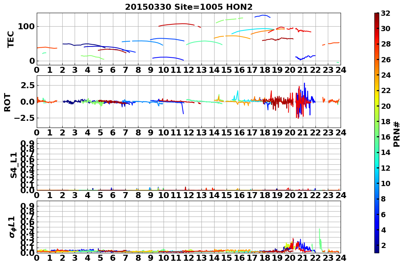The height and width of the screenshot is (266, 404).
Task: Click the colorbar at PRN 24 orange
Action: (x=377, y=75)
